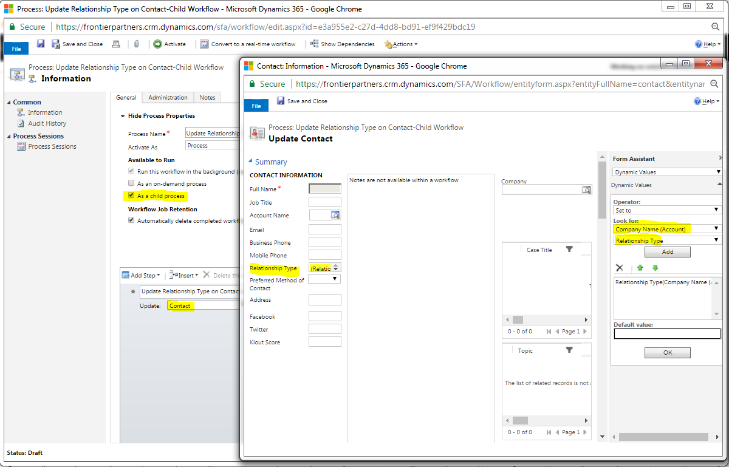Toggle 'Automatically delete completed workflow jobs'
This screenshot has height=467, width=729.
click(x=131, y=219)
